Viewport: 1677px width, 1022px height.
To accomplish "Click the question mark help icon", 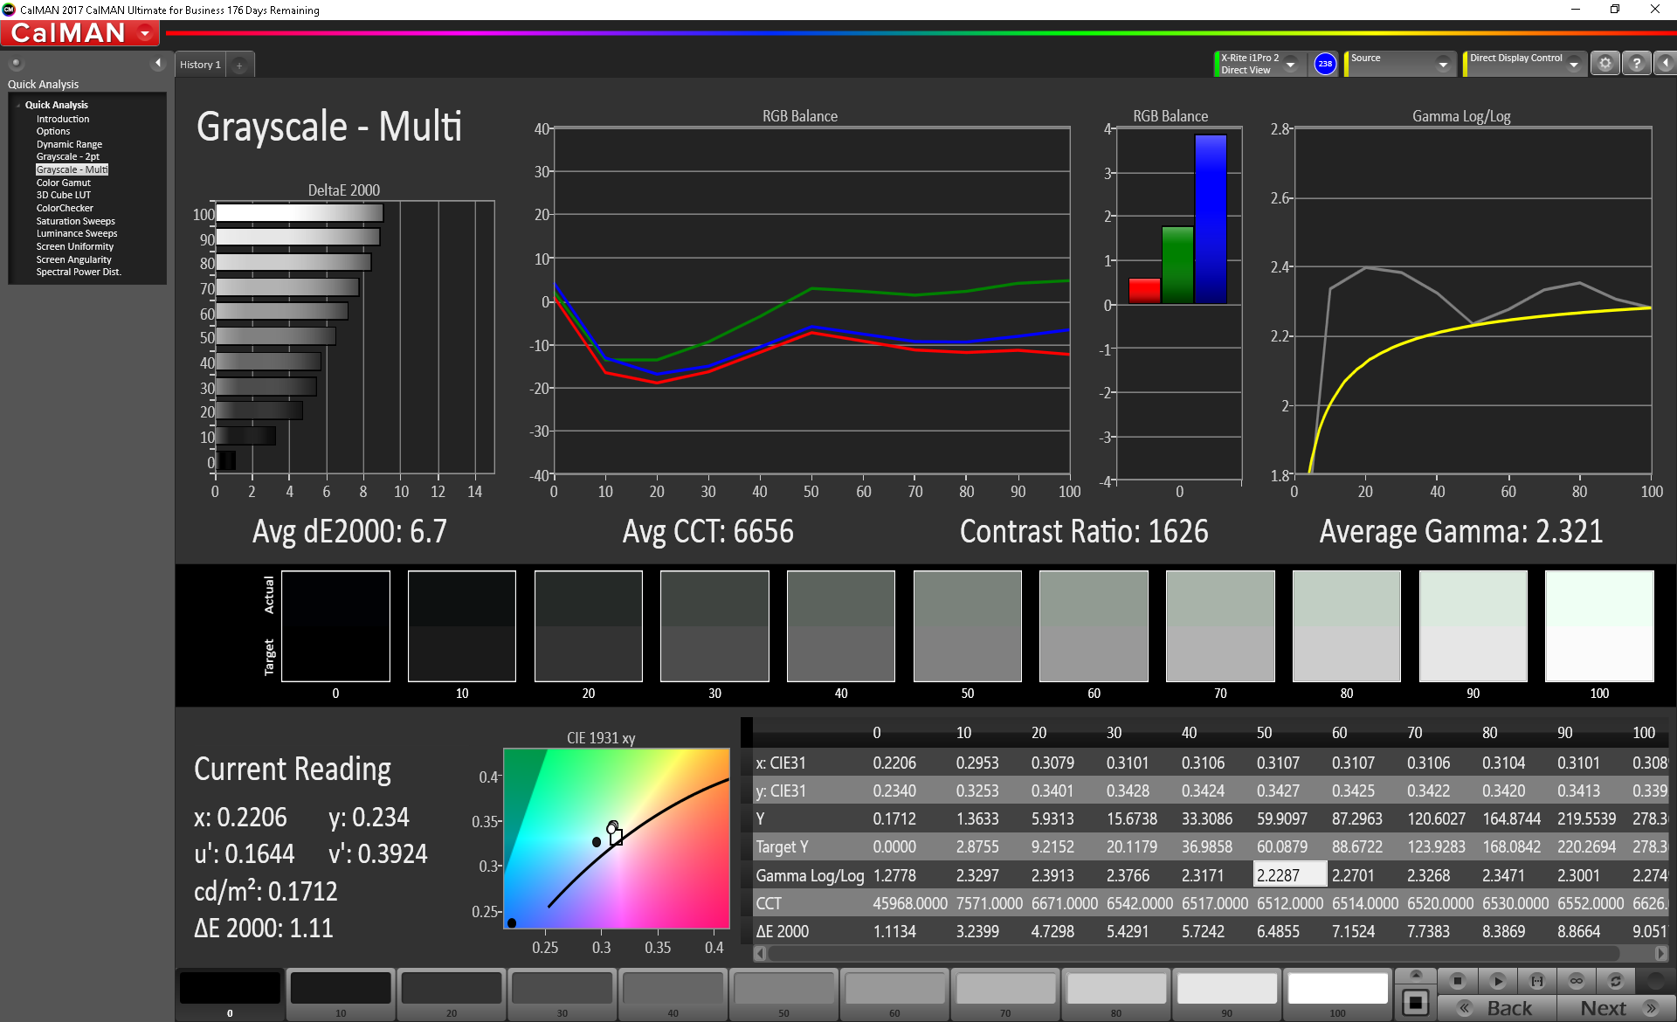I will (1637, 64).
